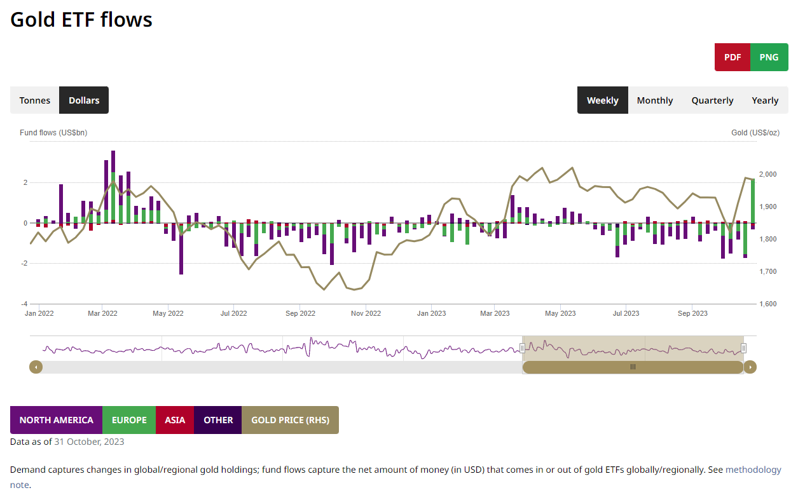Open the methodology note link
Screen dimensions: 798x495
tap(753, 469)
